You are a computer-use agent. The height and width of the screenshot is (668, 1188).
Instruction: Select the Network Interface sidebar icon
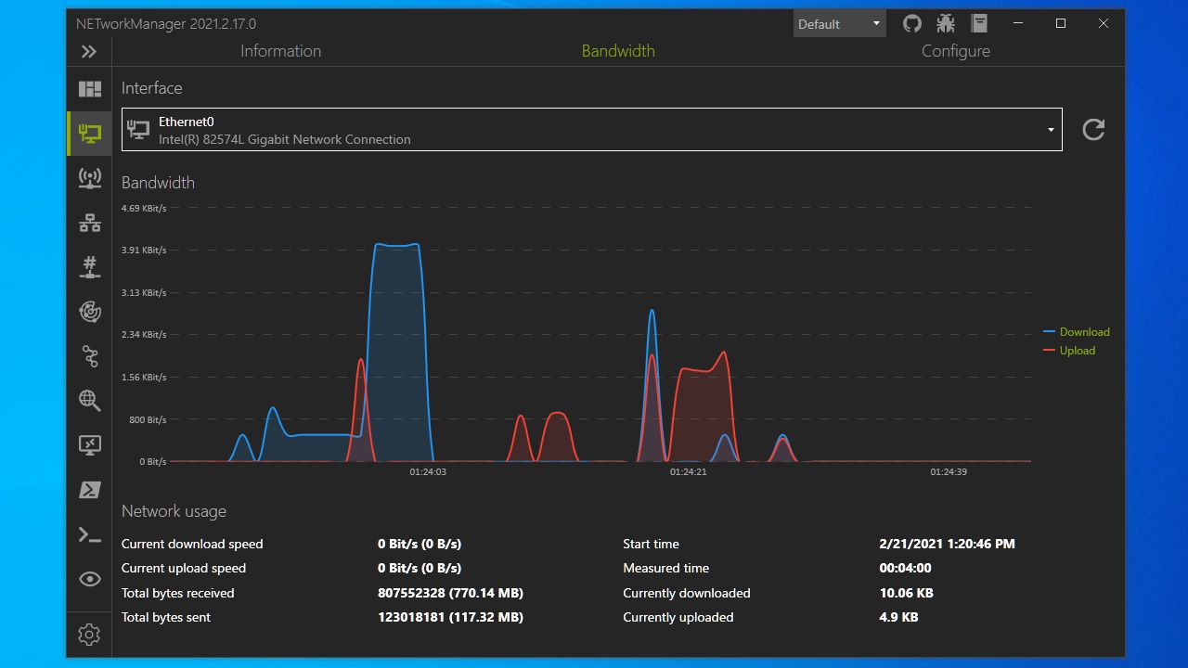pyautogui.click(x=89, y=133)
